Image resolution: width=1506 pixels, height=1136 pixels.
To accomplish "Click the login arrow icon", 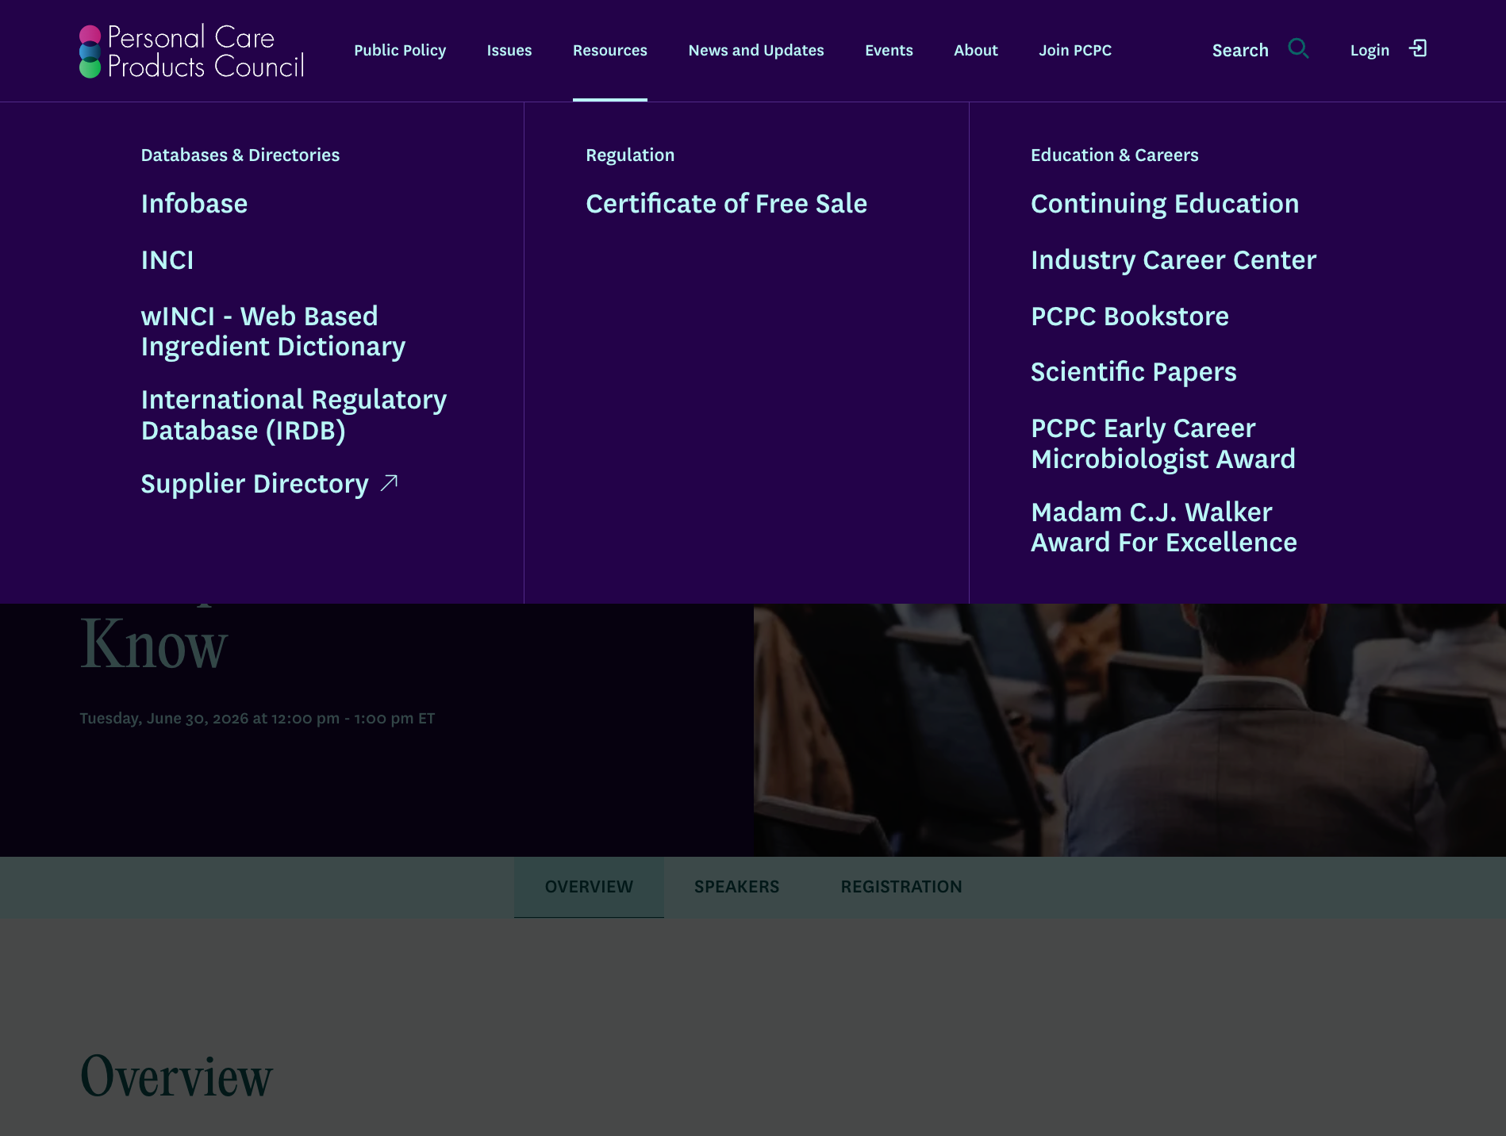I will point(1418,49).
